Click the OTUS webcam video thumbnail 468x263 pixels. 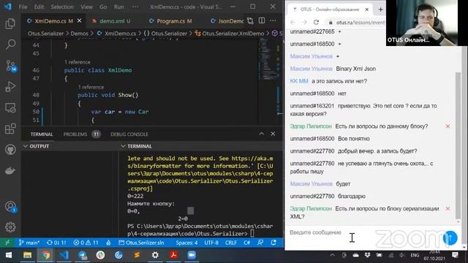(x=426, y=23)
